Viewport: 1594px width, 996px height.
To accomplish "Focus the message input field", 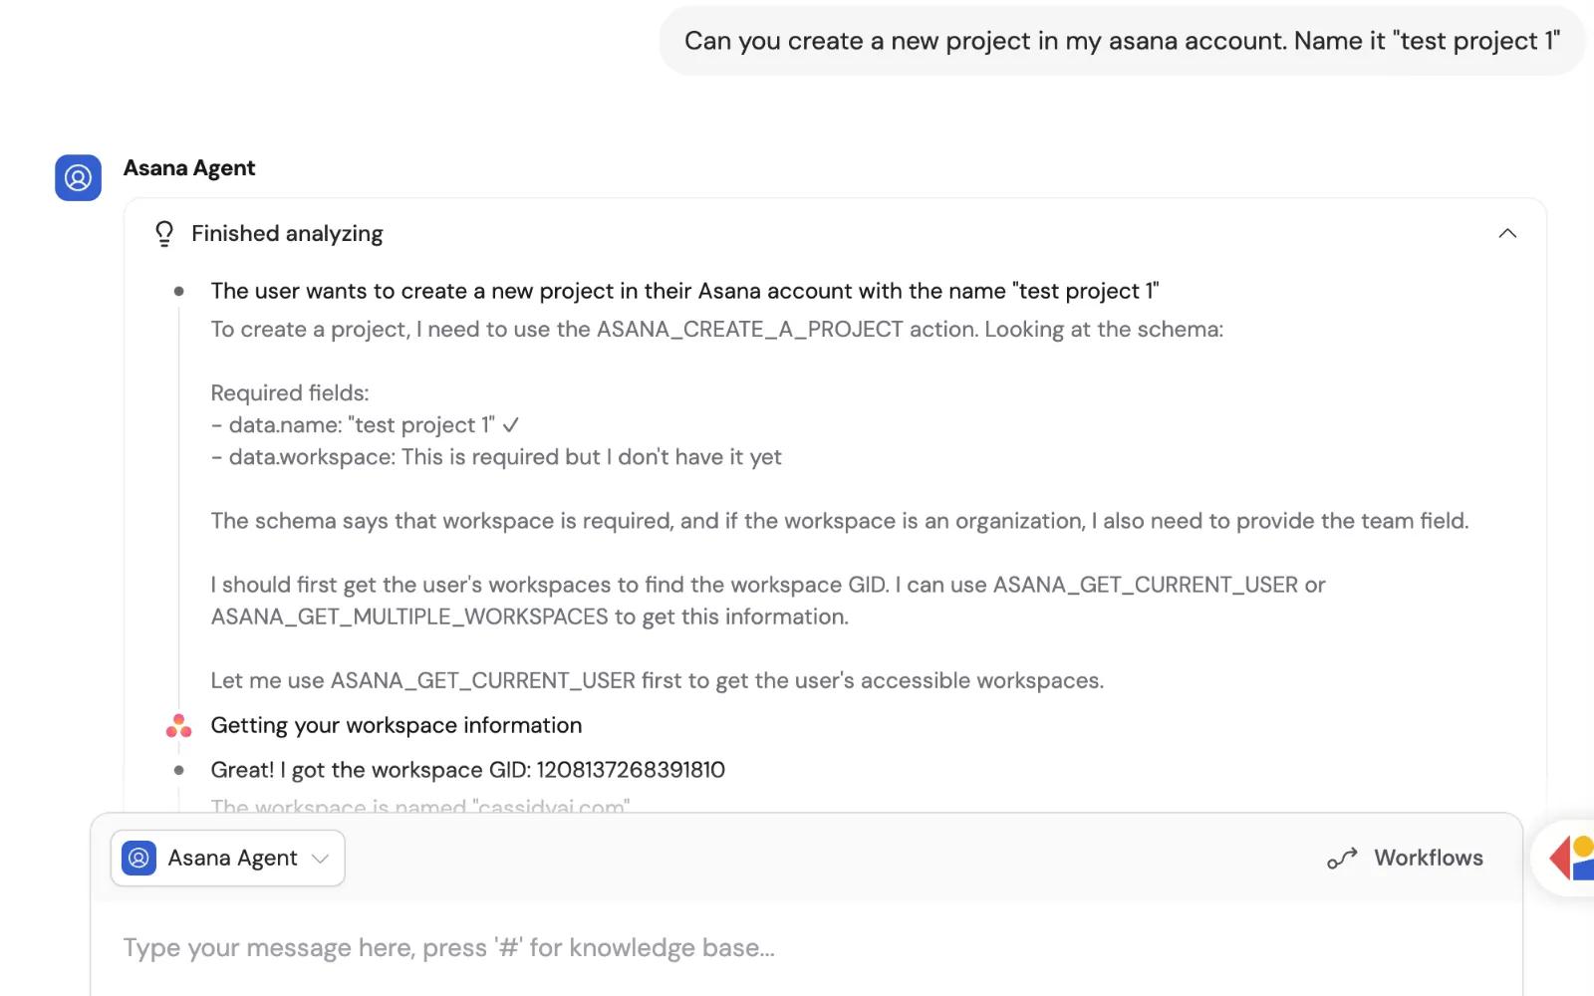I will [x=807, y=947].
